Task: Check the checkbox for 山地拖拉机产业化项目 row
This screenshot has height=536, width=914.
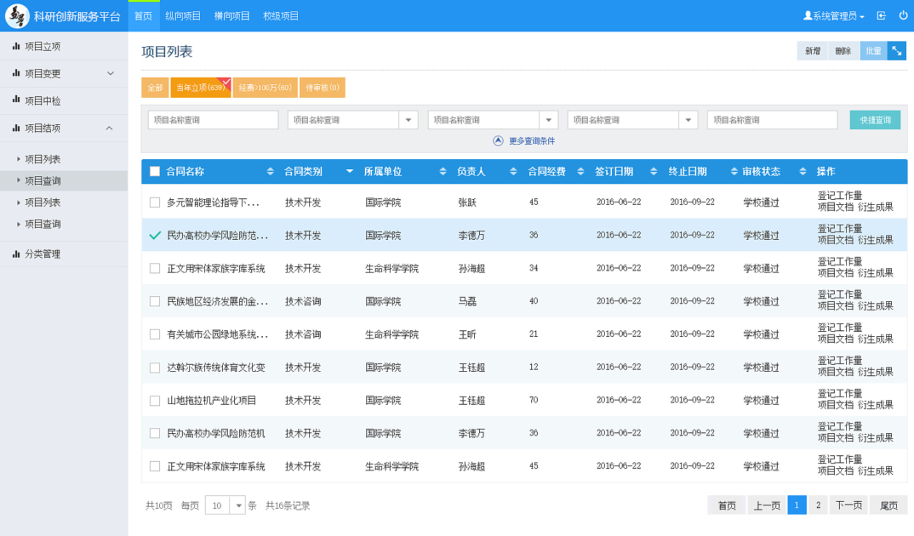Action: (155, 400)
